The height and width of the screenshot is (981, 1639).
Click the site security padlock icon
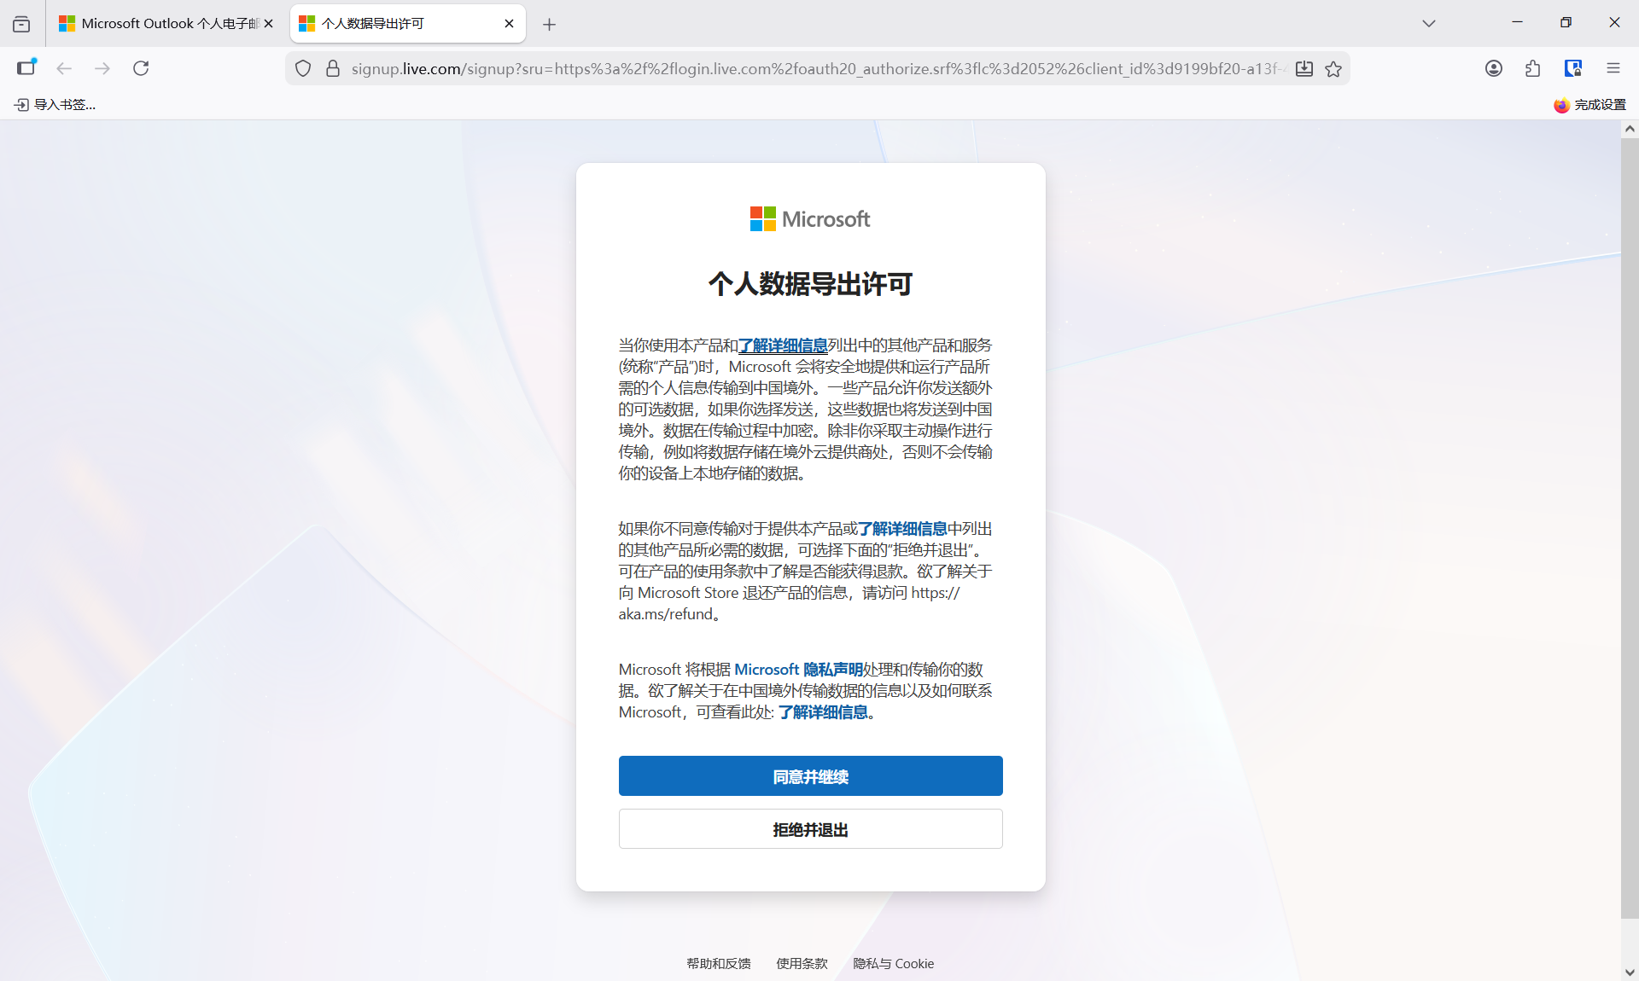tap(333, 68)
